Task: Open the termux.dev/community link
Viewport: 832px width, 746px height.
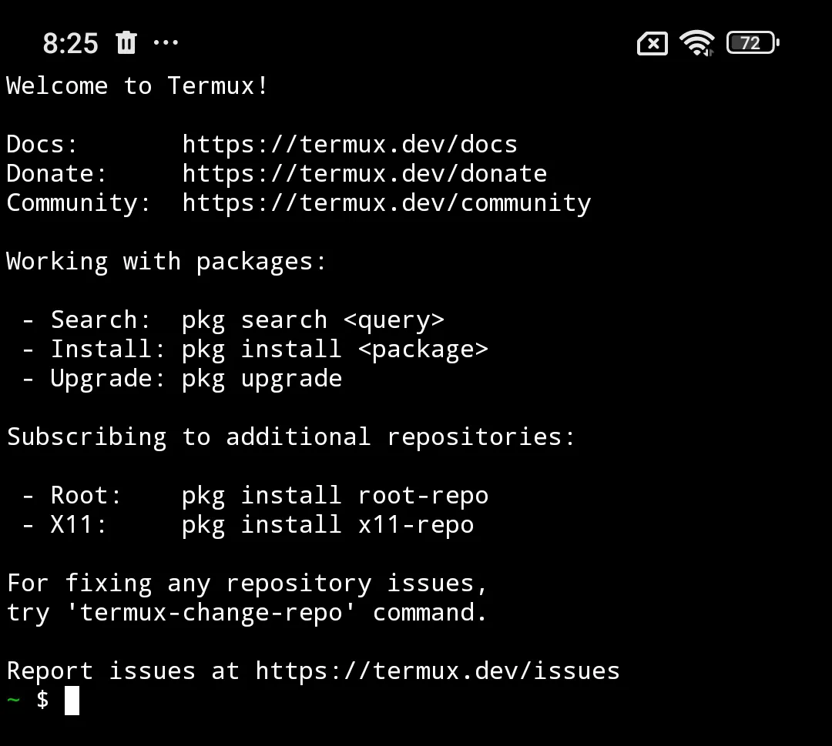Action: (386, 202)
